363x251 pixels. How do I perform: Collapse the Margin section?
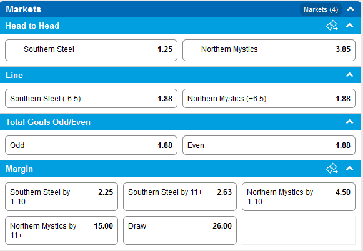click(x=350, y=169)
